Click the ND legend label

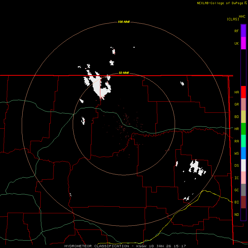[x=236, y=215]
